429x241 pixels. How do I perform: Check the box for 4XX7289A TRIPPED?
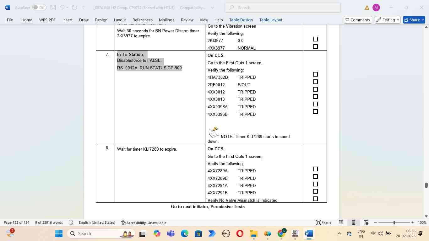click(315, 169)
